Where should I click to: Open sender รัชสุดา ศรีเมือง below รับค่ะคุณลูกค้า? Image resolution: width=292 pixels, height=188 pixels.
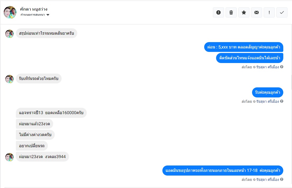point(267,101)
